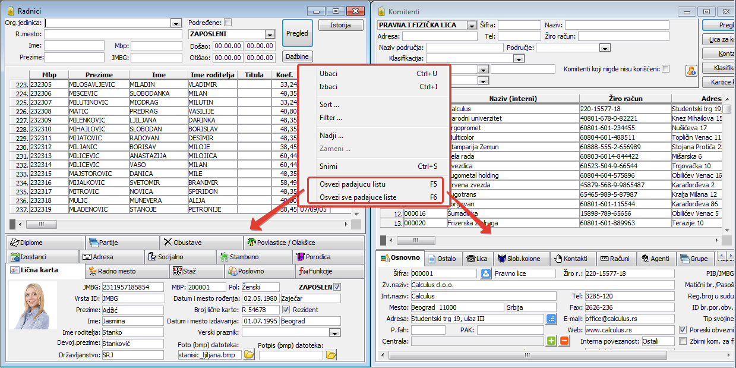The width and height of the screenshot is (736, 368).
Task: Expand the ZAPOSLENI status dropdown
Action: click(x=270, y=34)
